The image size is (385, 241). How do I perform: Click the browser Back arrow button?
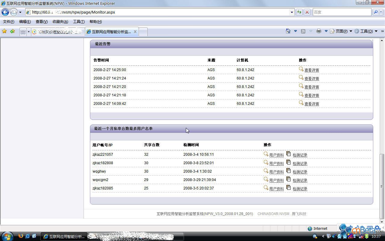[5, 12]
